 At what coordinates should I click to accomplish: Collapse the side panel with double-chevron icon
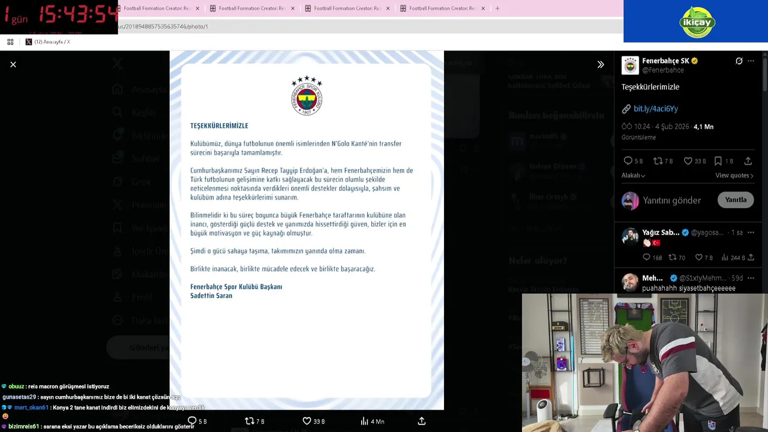tap(601, 64)
